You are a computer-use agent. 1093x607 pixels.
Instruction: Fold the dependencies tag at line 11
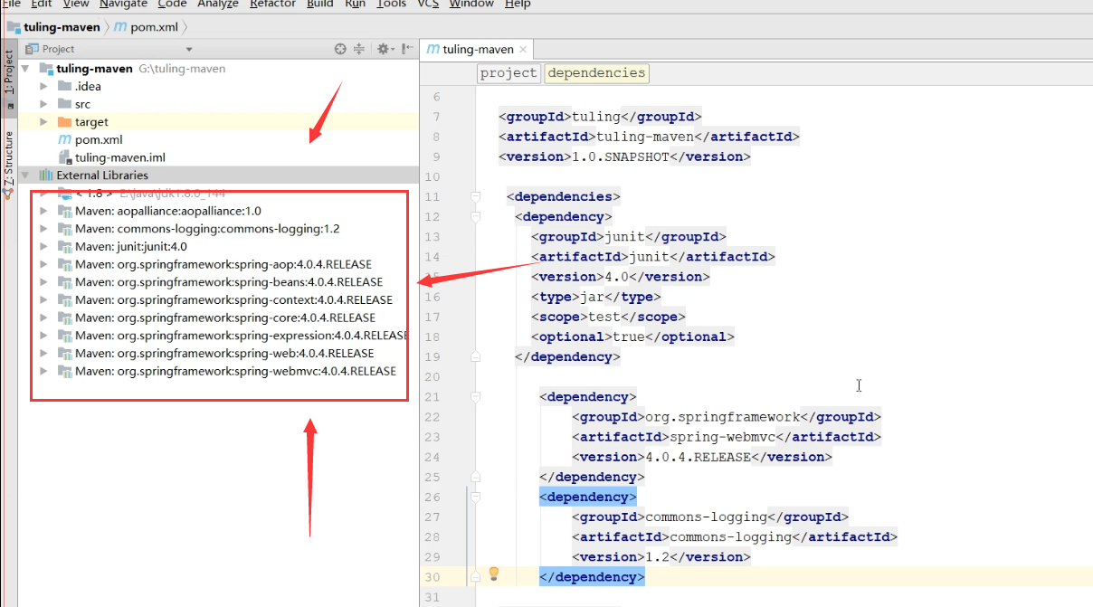coord(475,196)
